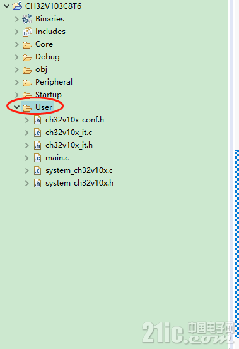Click the main.c source file icon
This screenshot has width=239, height=349.
pyautogui.click(x=37, y=158)
